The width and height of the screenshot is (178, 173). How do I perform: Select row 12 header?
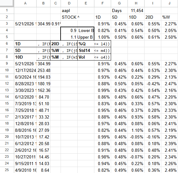click(7, 84)
